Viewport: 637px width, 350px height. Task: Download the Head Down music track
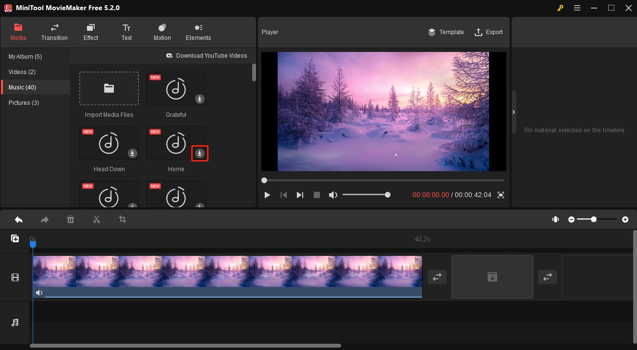pyautogui.click(x=133, y=153)
